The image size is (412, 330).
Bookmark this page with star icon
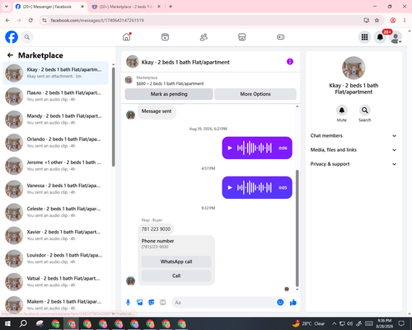tap(377, 21)
